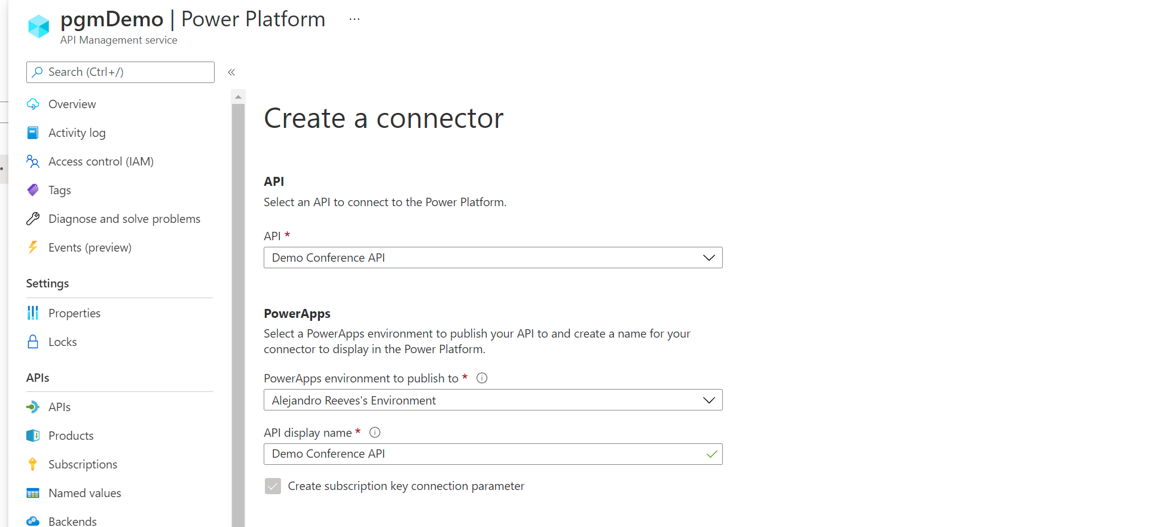Click the Access control (IAM) people icon
This screenshot has width=1151, height=527.
33,161
